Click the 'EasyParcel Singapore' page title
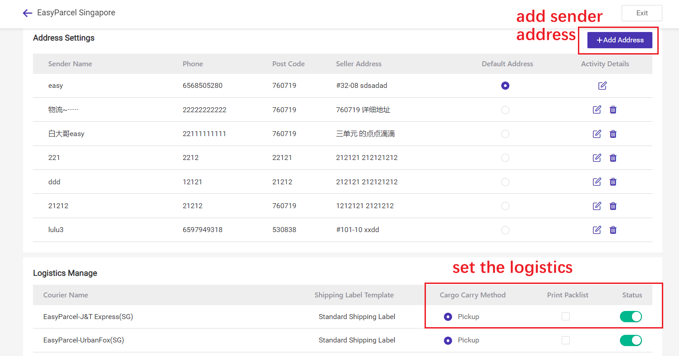The image size is (679, 356). pyautogui.click(x=76, y=13)
